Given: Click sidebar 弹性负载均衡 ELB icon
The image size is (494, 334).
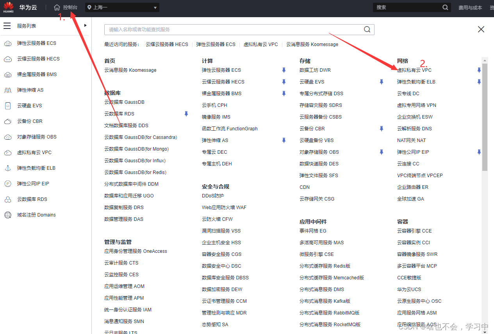Looking at the screenshot, I should [8, 168].
